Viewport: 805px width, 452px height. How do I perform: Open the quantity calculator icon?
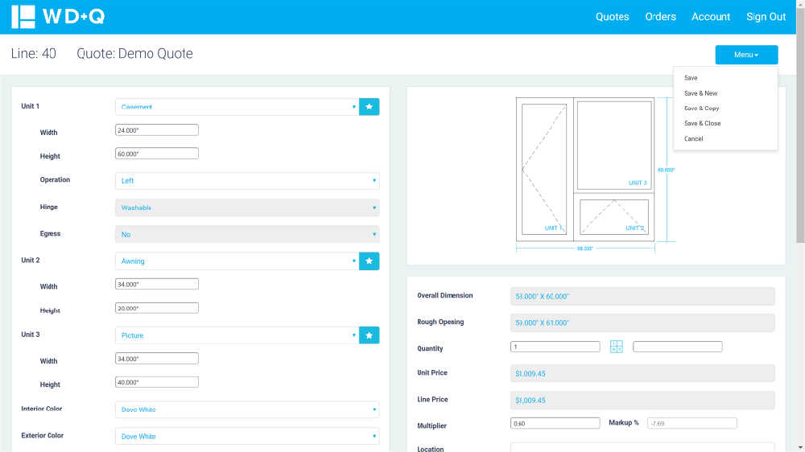(x=616, y=347)
